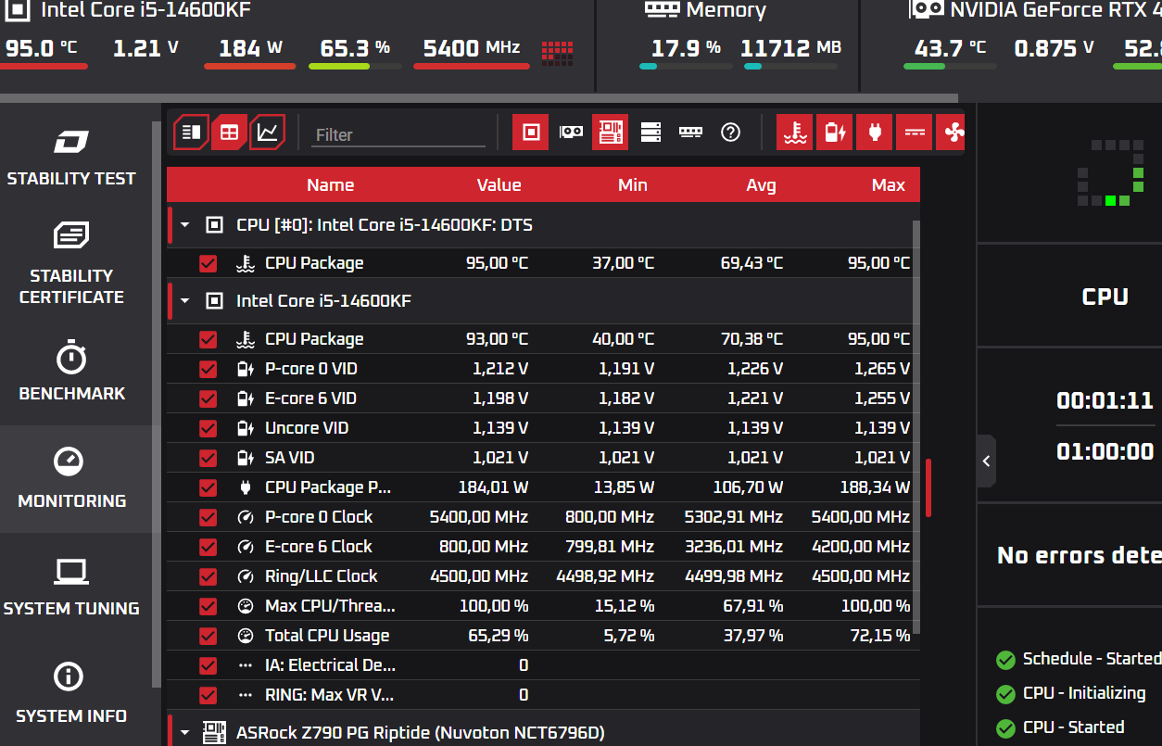This screenshot has width=1162, height=746.
Task: Toggle the voltage battery filter icon
Action: click(834, 133)
